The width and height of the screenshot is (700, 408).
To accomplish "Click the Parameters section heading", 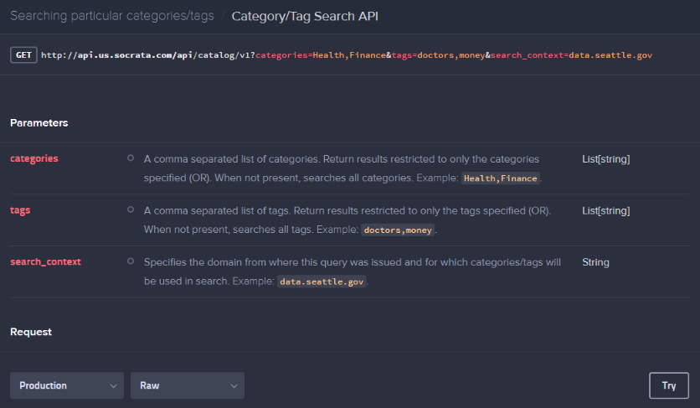I will pyautogui.click(x=39, y=123).
